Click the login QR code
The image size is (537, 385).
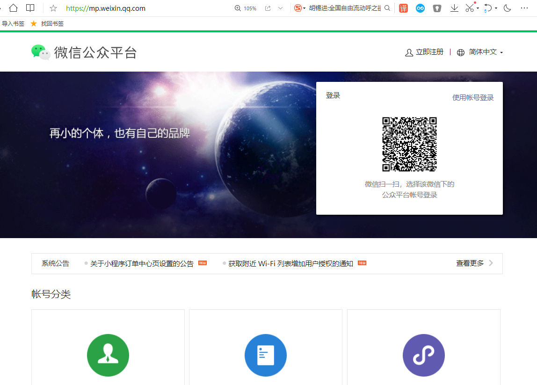point(409,144)
